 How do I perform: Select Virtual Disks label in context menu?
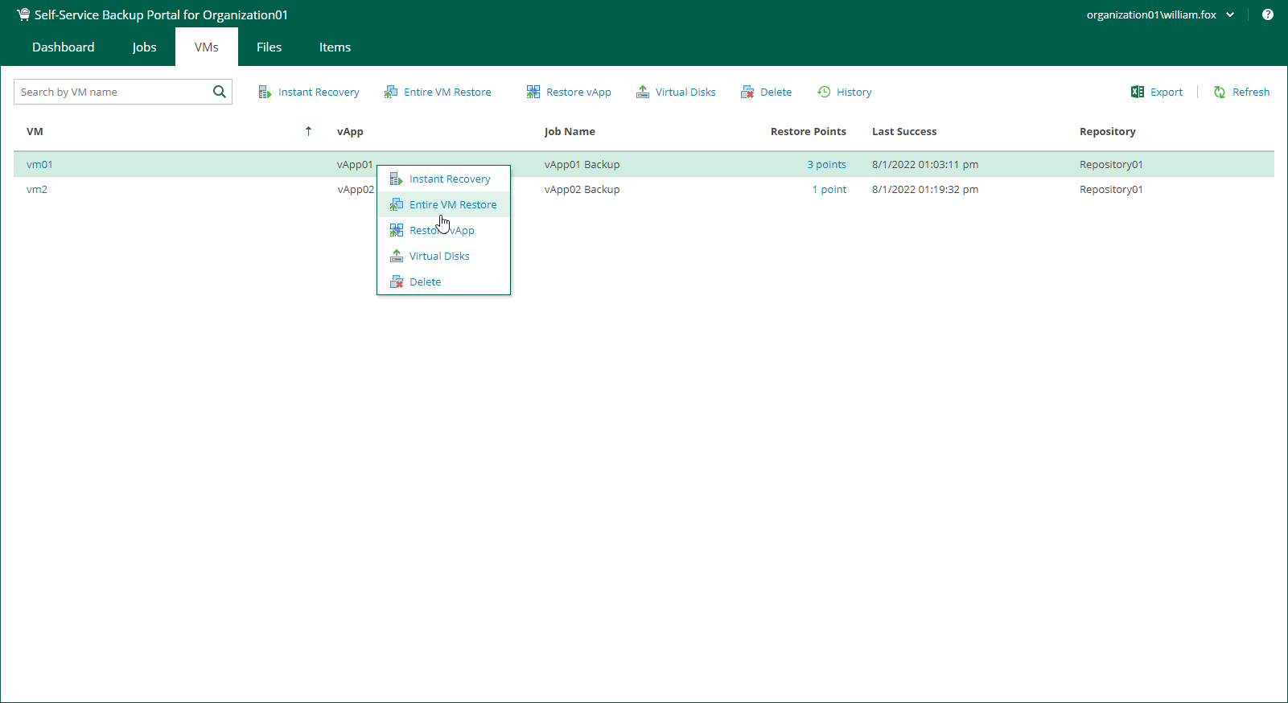coord(439,256)
